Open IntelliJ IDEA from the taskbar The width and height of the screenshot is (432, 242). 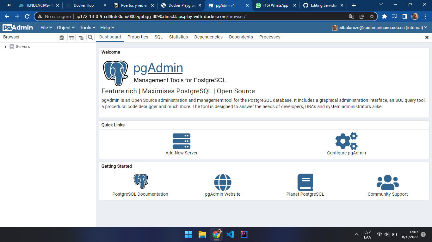(244, 234)
